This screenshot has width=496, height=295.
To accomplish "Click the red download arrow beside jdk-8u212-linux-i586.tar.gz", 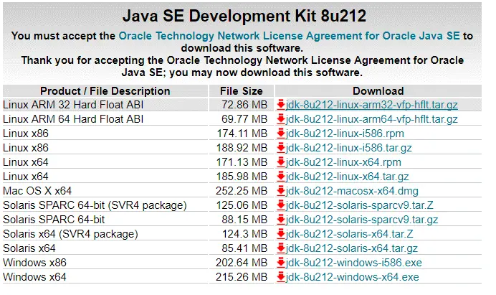I will coord(280,148).
